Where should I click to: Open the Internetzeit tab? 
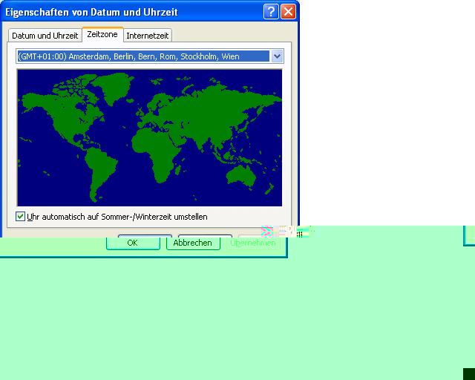click(148, 36)
